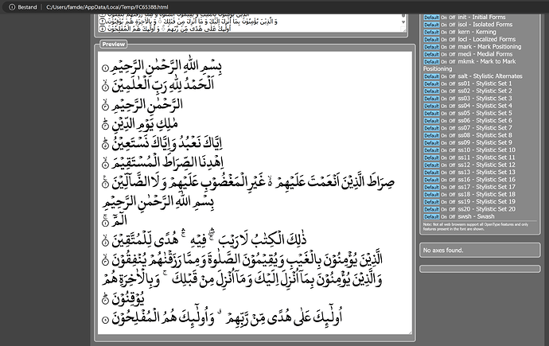The height and width of the screenshot is (346, 549).
Task: Turn Off ss17 Stylistic Set 17
Action: [x=452, y=187]
